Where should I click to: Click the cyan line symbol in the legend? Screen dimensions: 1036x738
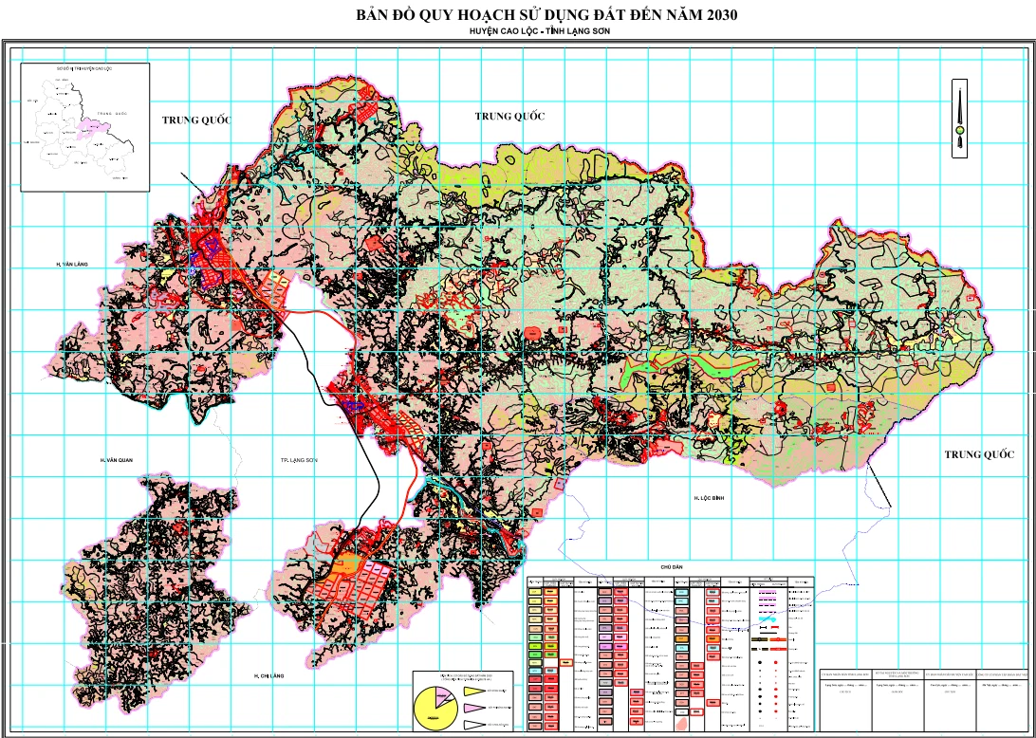(767, 618)
